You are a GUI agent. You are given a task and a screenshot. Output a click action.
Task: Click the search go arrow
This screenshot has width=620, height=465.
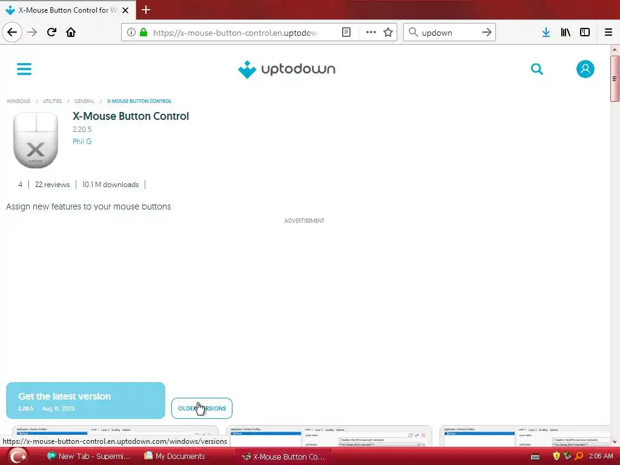coord(486,33)
